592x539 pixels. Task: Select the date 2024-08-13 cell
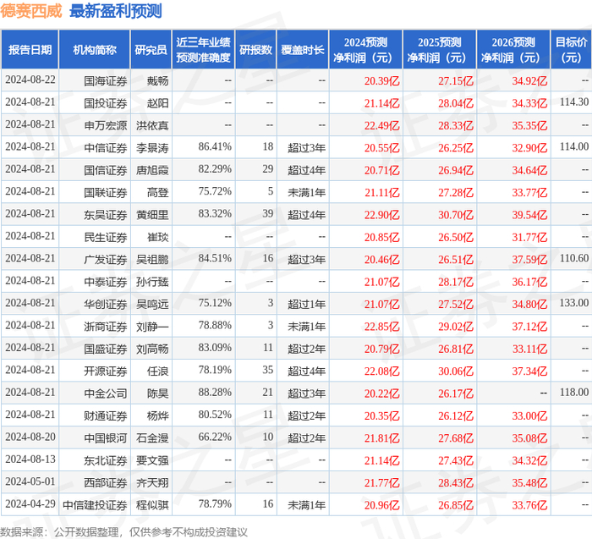[x=30, y=459]
